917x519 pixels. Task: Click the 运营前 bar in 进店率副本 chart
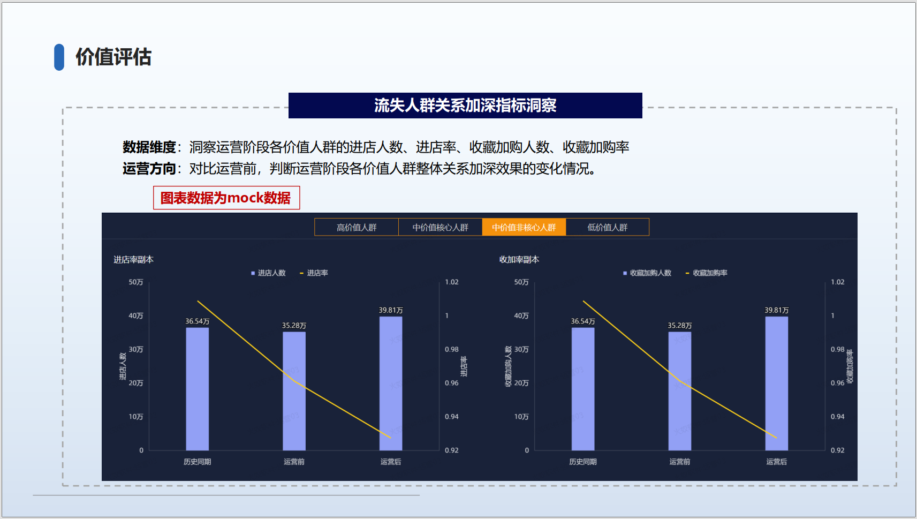(294, 391)
